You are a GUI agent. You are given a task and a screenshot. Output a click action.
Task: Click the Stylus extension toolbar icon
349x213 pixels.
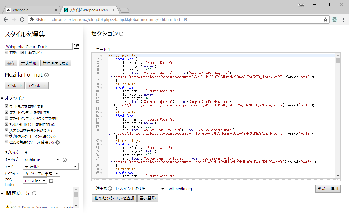pyautogui.click(x=334, y=19)
